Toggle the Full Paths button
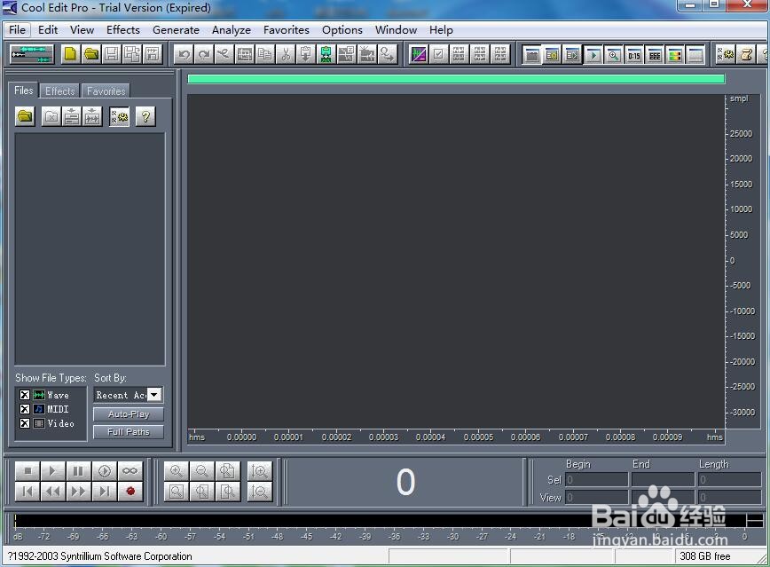Screen dimensions: 770x567 128,432
